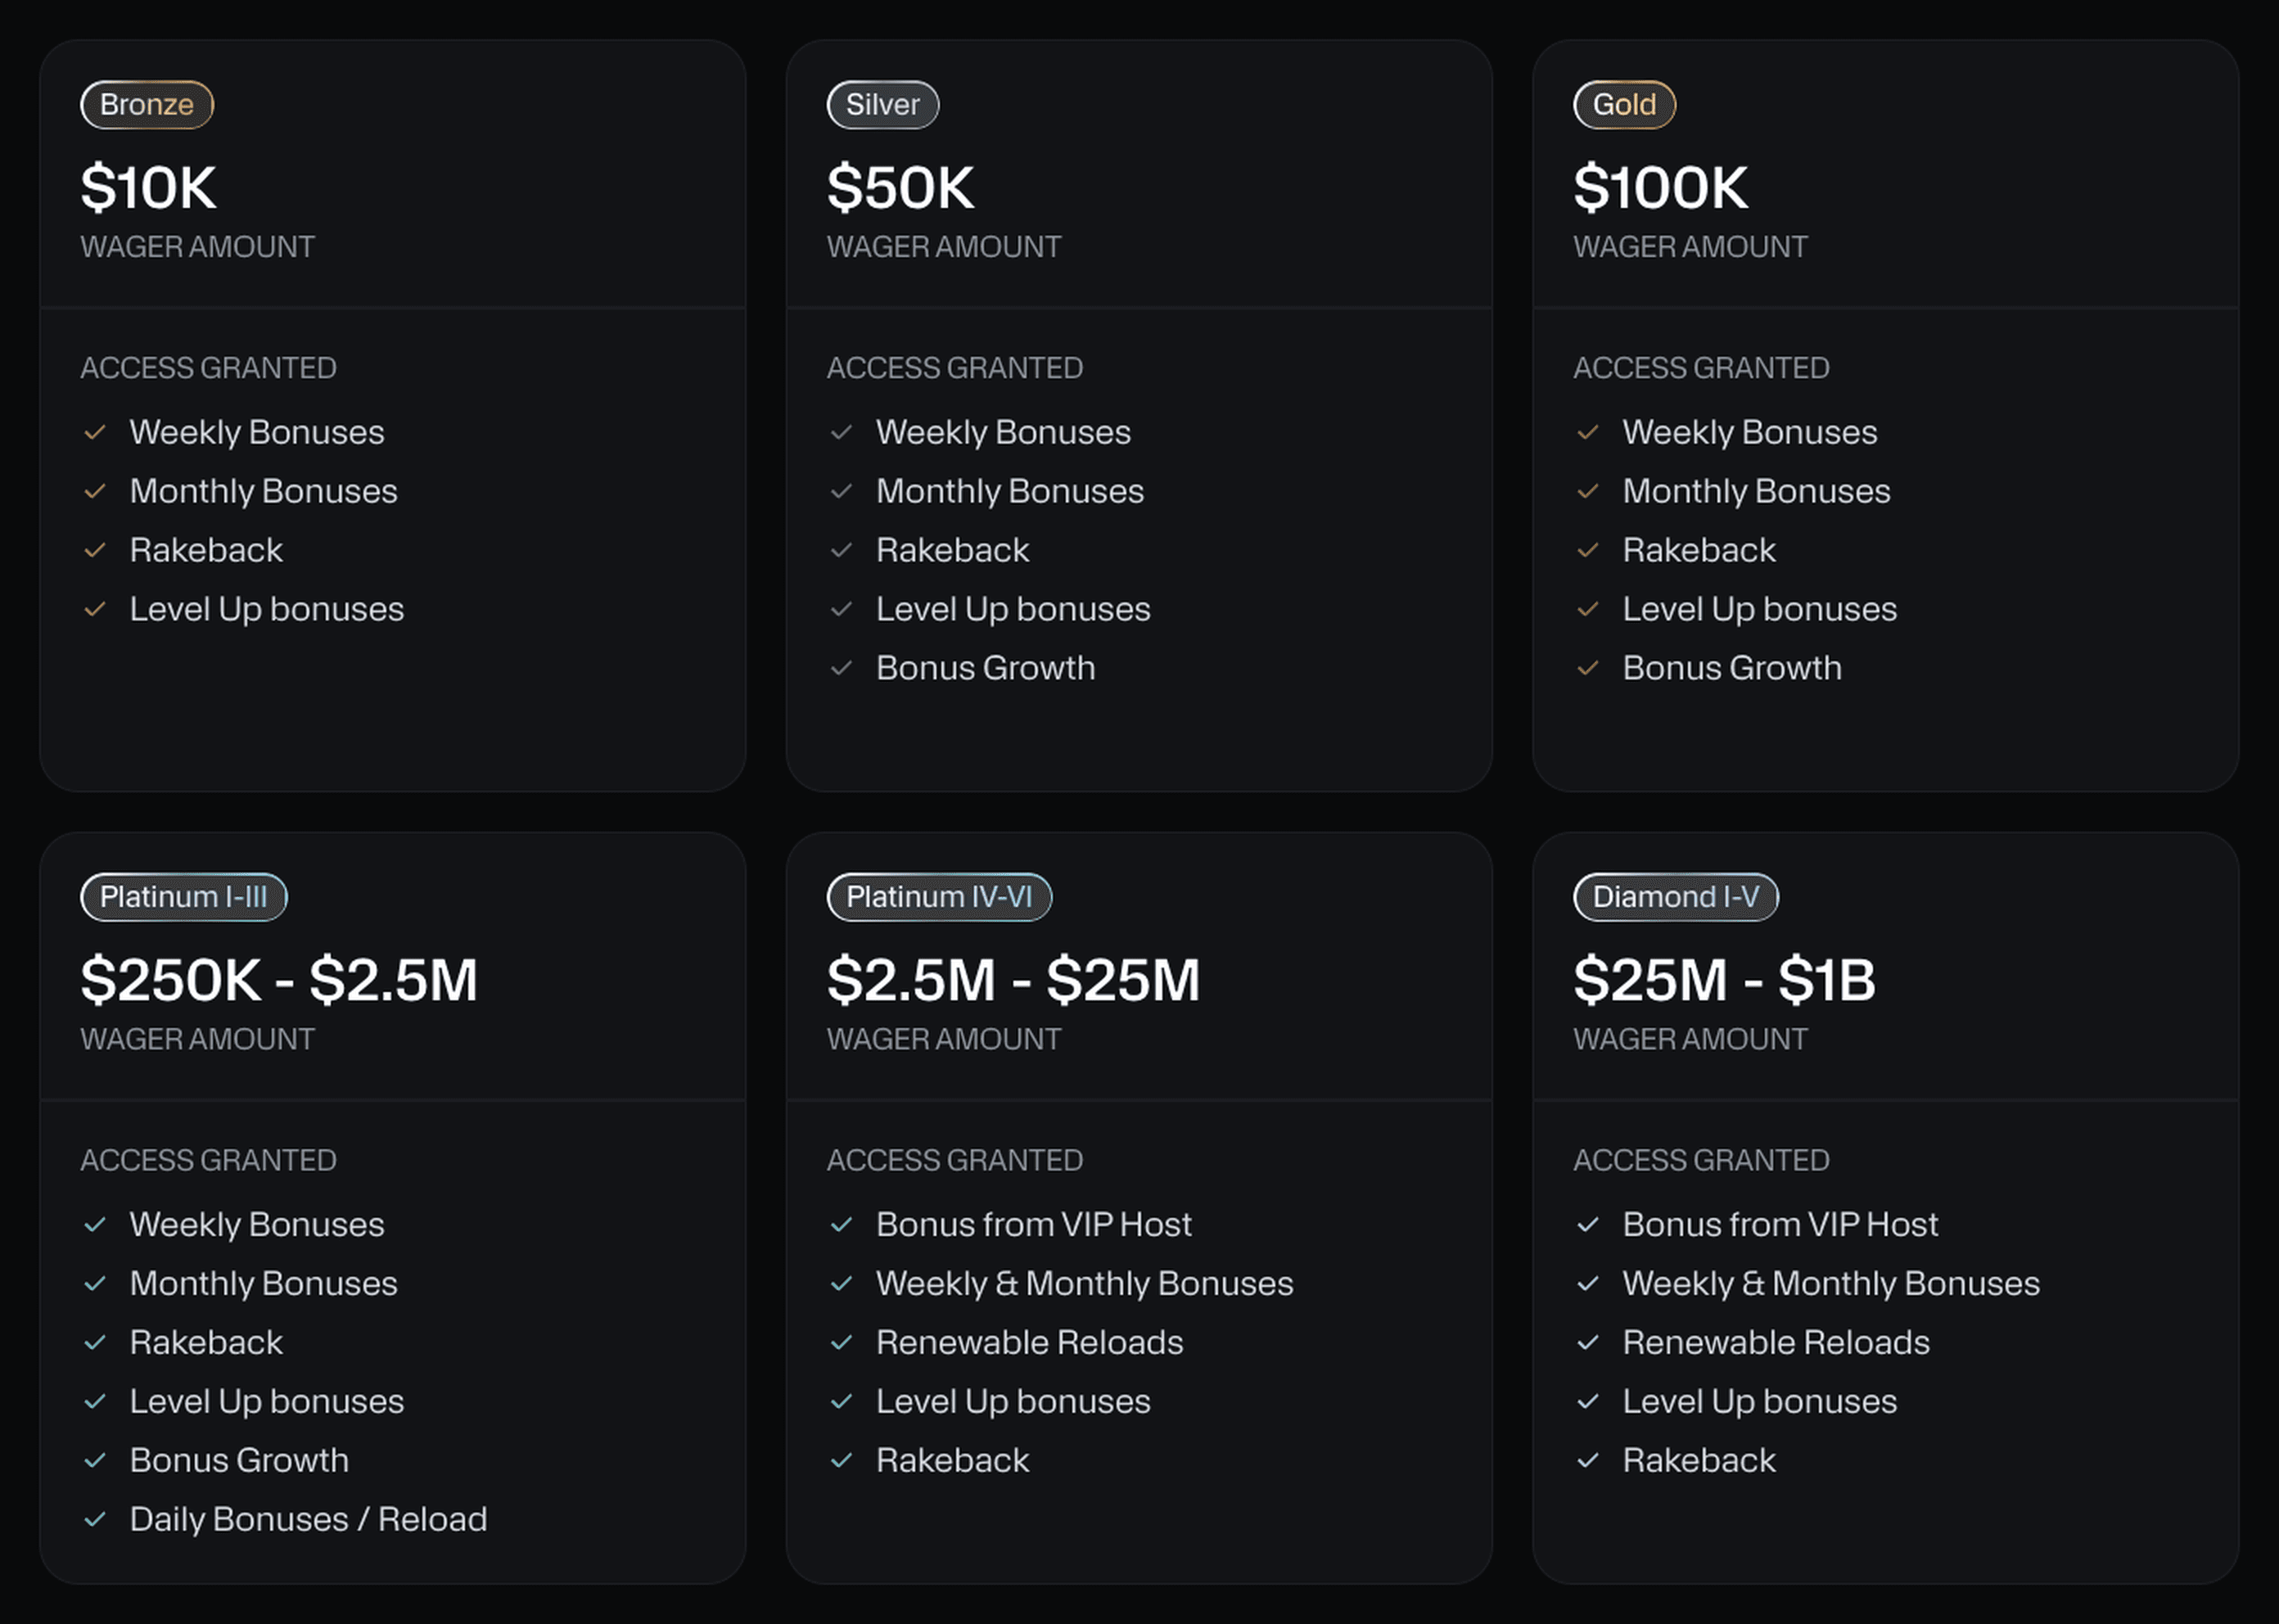Click the $10K wager amount heading
Viewport: 2279px width, 1624px height.
click(x=148, y=188)
